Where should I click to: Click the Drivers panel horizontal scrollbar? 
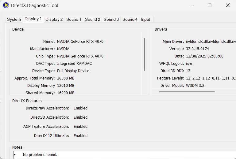tap(187, 92)
